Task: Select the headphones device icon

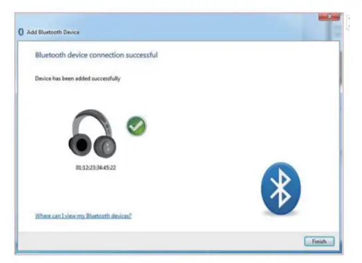Action: [92, 133]
